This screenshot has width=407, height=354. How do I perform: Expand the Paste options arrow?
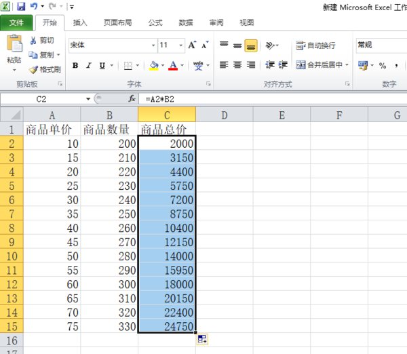(14, 70)
